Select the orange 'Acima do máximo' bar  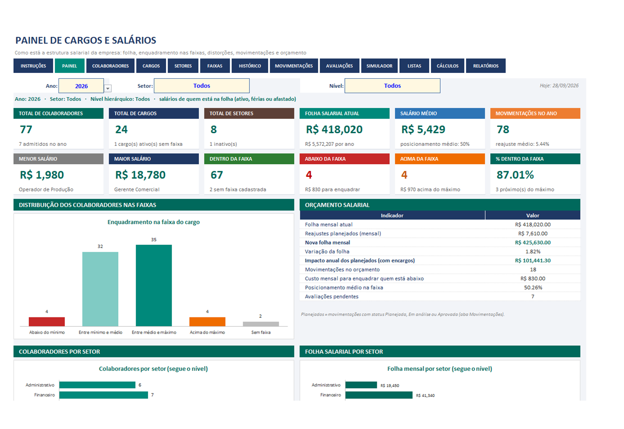pyautogui.click(x=208, y=321)
